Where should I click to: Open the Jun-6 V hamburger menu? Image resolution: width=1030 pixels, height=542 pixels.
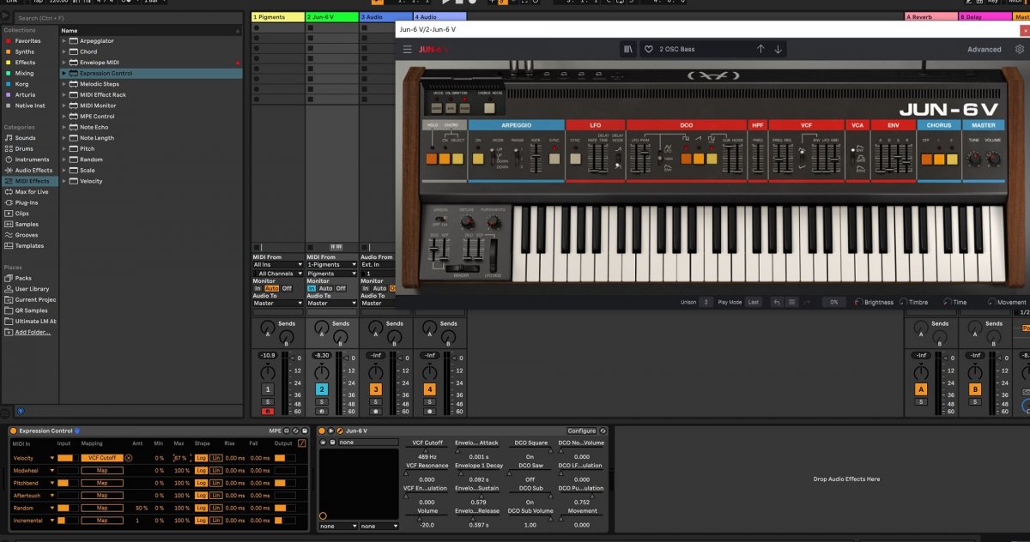408,49
